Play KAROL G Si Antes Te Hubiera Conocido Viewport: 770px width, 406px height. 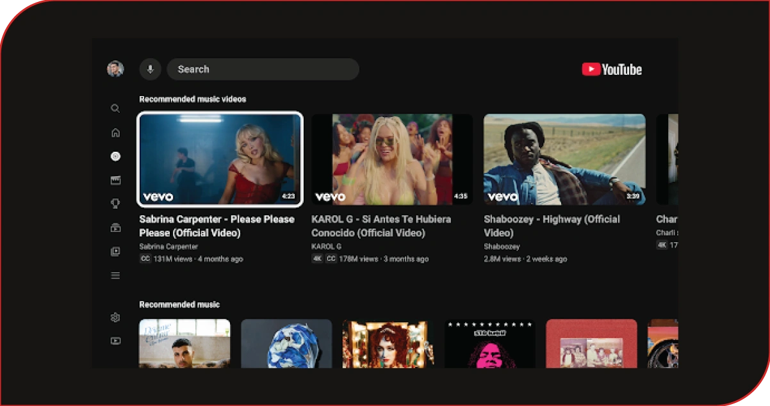coord(392,159)
